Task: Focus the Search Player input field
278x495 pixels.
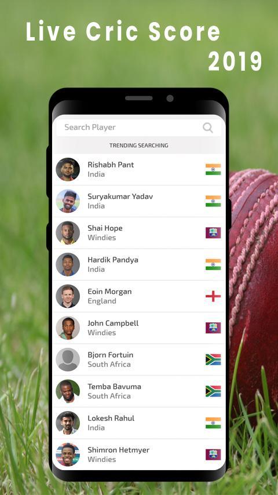Action: point(139,128)
